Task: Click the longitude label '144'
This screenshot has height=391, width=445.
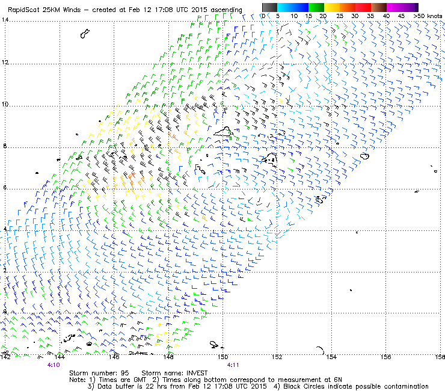Action: click(x=60, y=357)
